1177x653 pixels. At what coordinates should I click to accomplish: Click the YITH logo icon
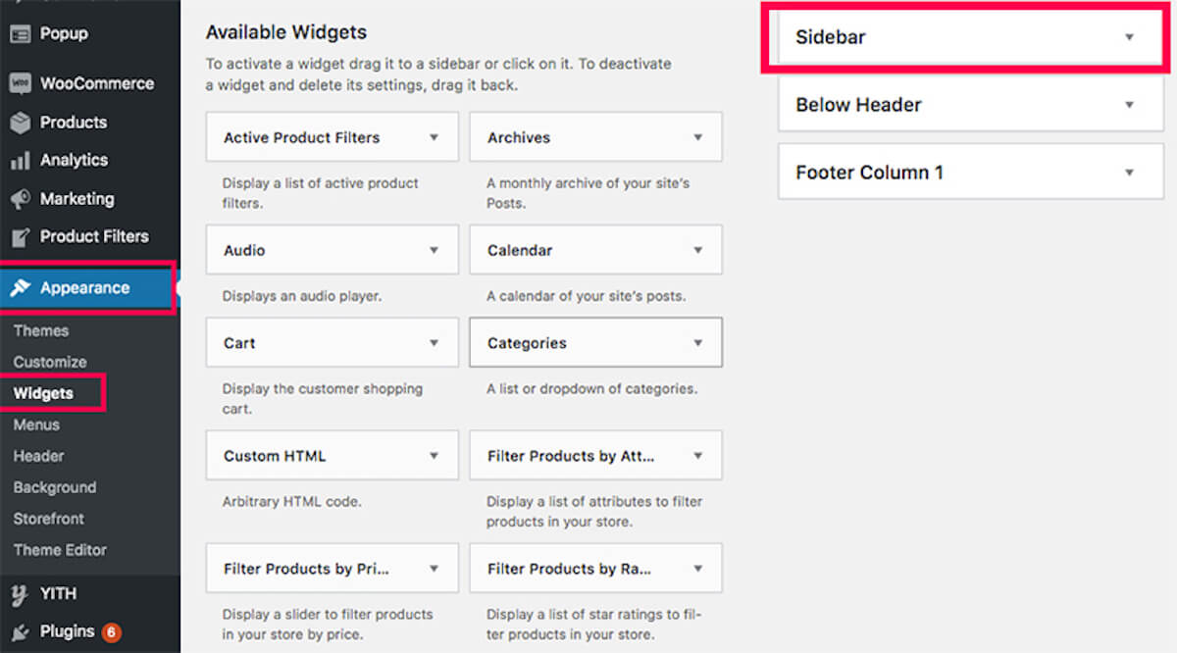click(20, 593)
